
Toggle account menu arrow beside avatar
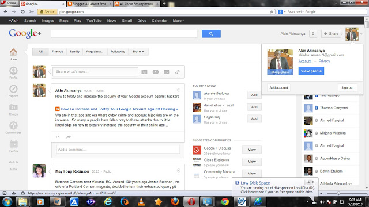coord(362,34)
